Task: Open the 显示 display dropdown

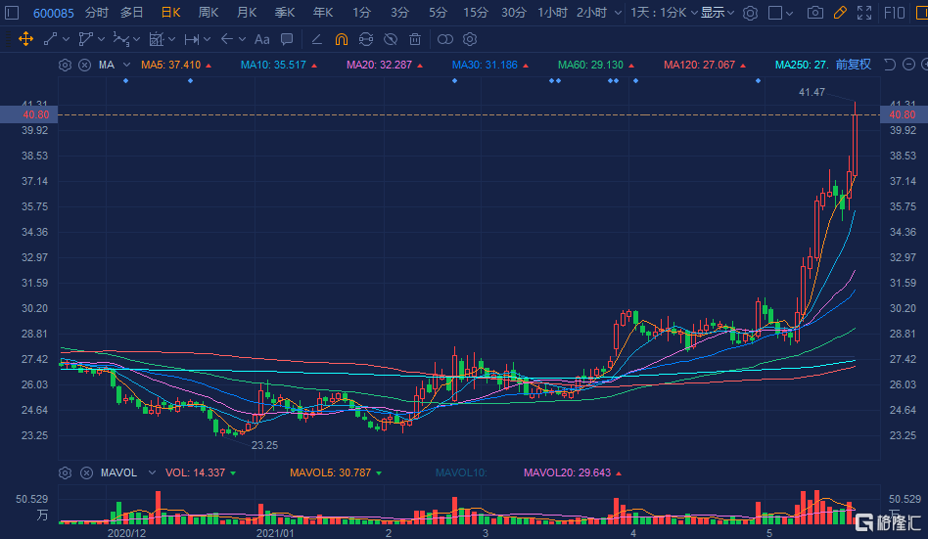Action: pos(718,13)
